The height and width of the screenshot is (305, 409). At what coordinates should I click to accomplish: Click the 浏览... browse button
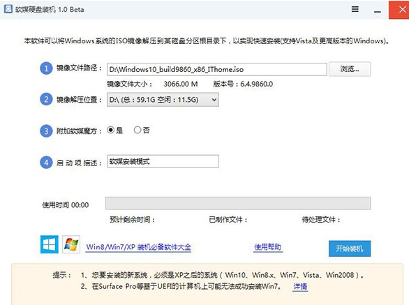(350, 69)
